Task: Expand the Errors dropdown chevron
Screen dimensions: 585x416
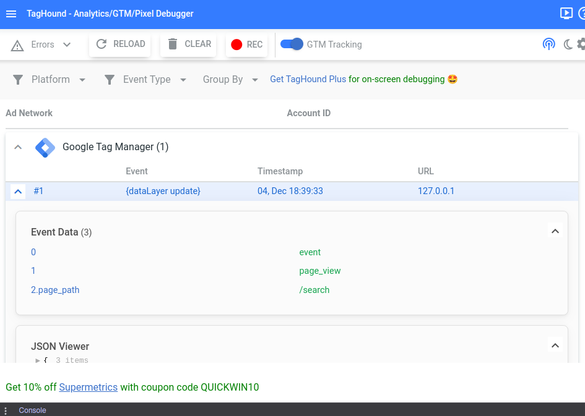Action: pyautogui.click(x=67, y=45)
